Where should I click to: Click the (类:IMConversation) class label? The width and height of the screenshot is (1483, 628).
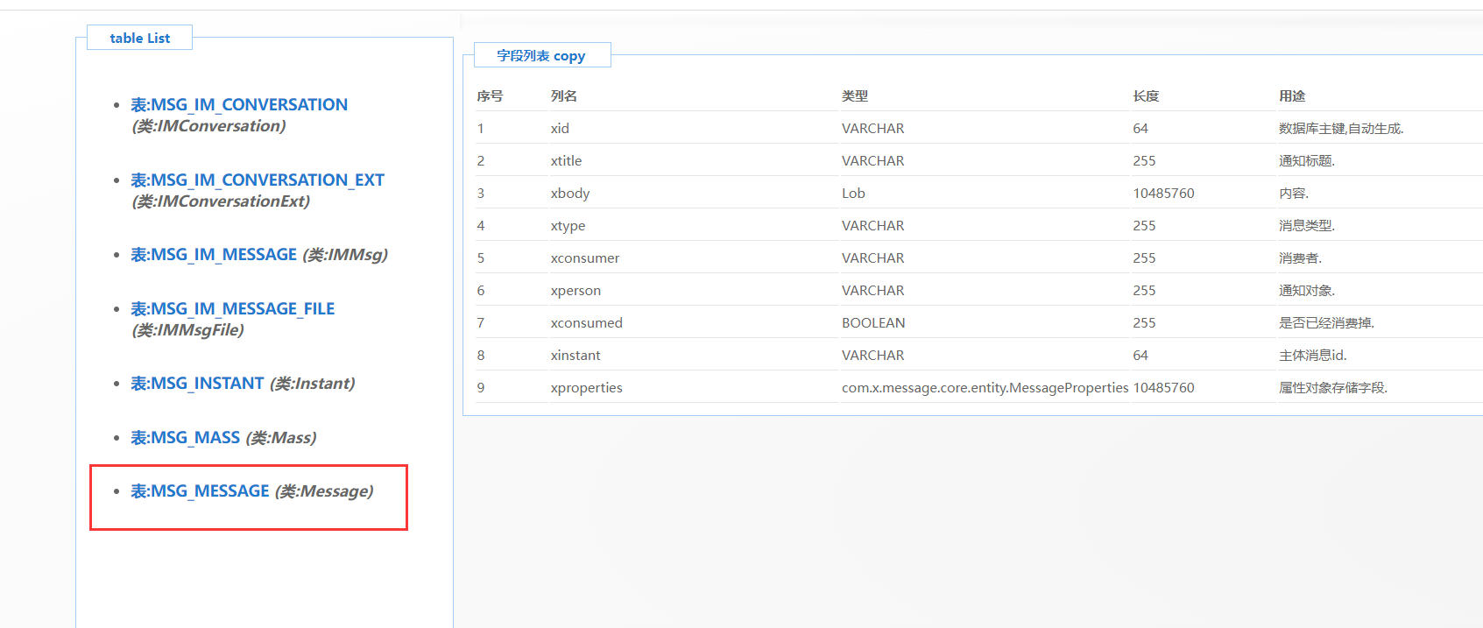point(209,126)
